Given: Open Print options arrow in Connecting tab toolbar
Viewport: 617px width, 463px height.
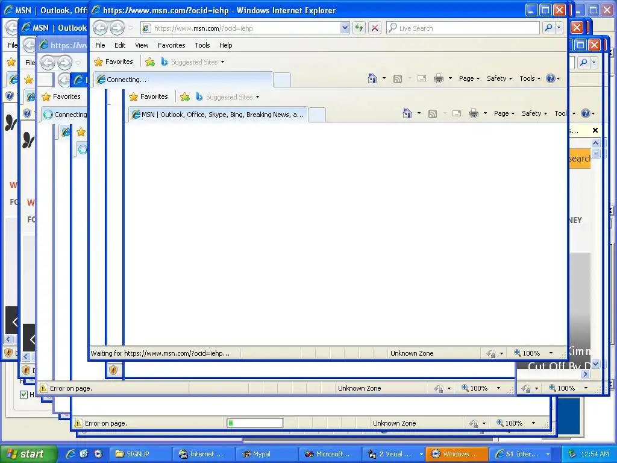Looking at the screenshot, I should pyautogui.click(x=450, y=78).
